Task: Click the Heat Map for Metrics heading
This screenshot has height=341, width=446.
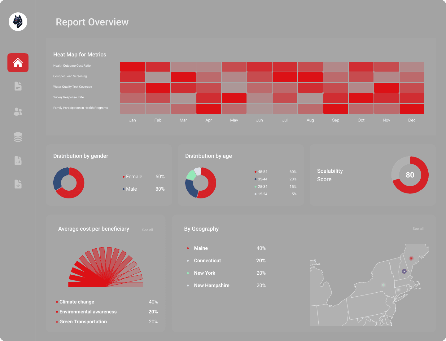Action: point(80,55)
